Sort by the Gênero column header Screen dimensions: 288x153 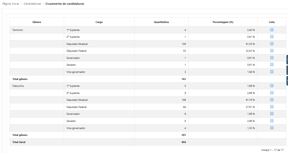pyautogui.click(x=37, y=22)
